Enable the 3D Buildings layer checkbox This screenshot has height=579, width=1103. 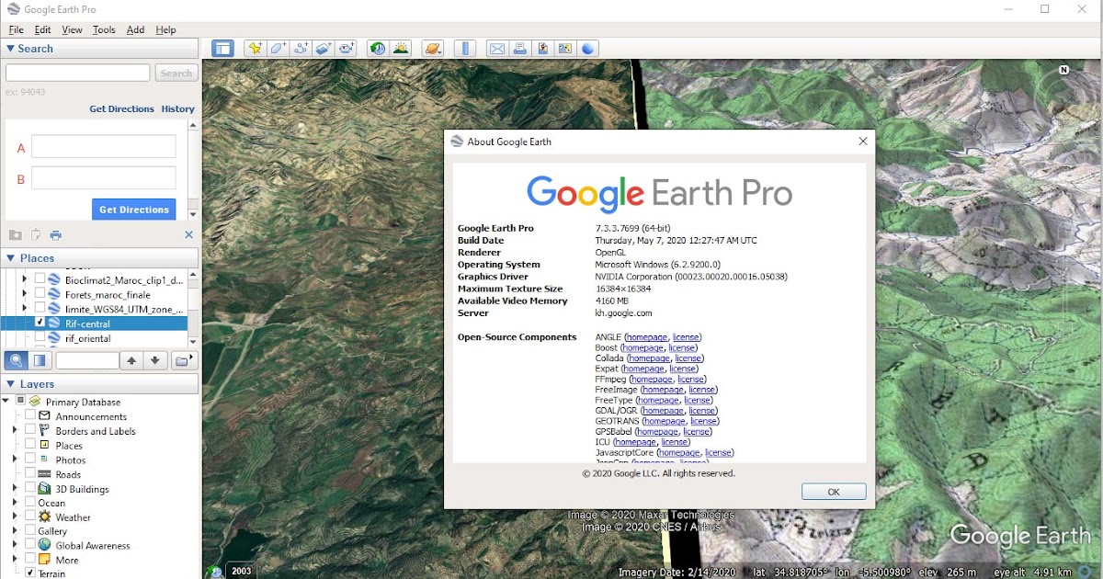30,488
